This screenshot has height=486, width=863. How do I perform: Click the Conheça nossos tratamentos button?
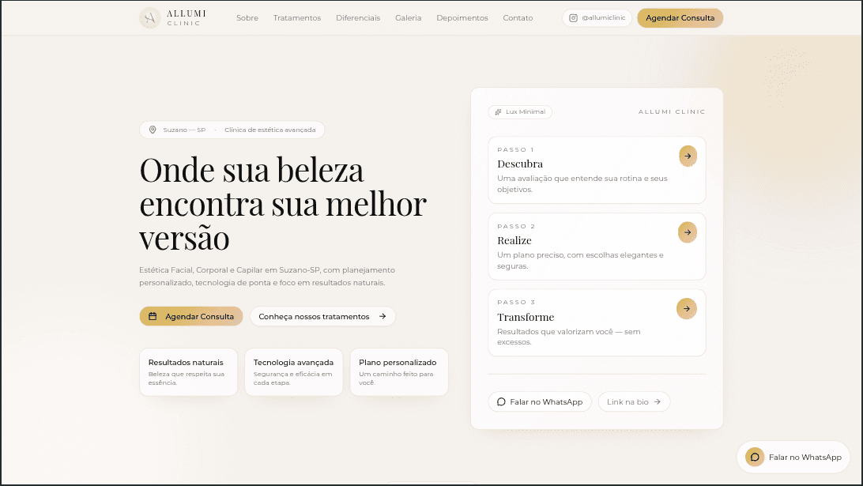(322, 315)
